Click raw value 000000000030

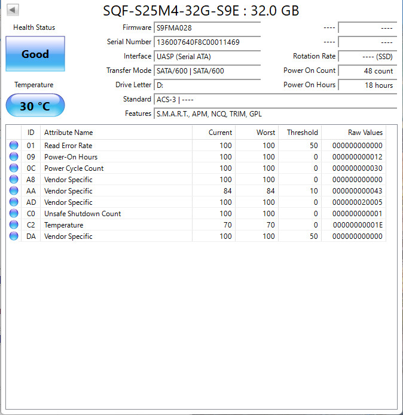(357, 168)
